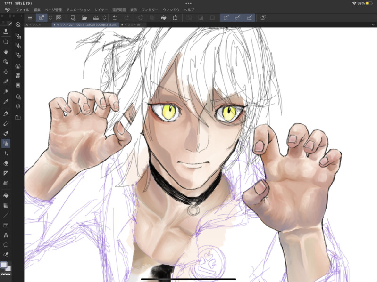Viewport: 377px width, 282px height.
Task: Select the Stamp tool at sidebar top
Action: [x=6, y=31]
